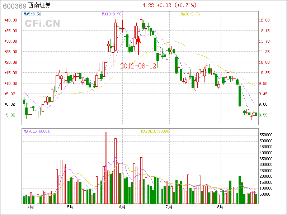The width and height of the screenshot is (287, 215).
Task: Click the 9.00 price axis label
Action: point(263,104)
